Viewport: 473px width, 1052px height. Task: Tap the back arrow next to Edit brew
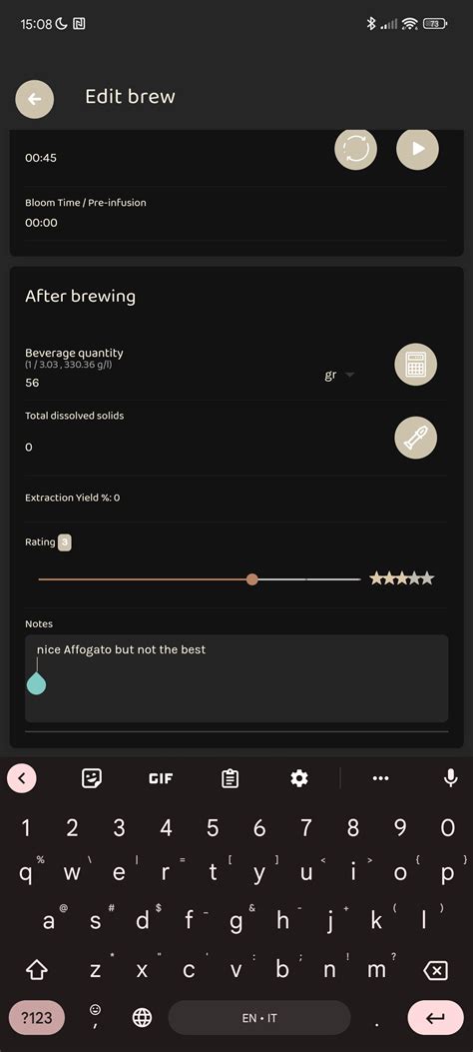click(x=35, y=99)
